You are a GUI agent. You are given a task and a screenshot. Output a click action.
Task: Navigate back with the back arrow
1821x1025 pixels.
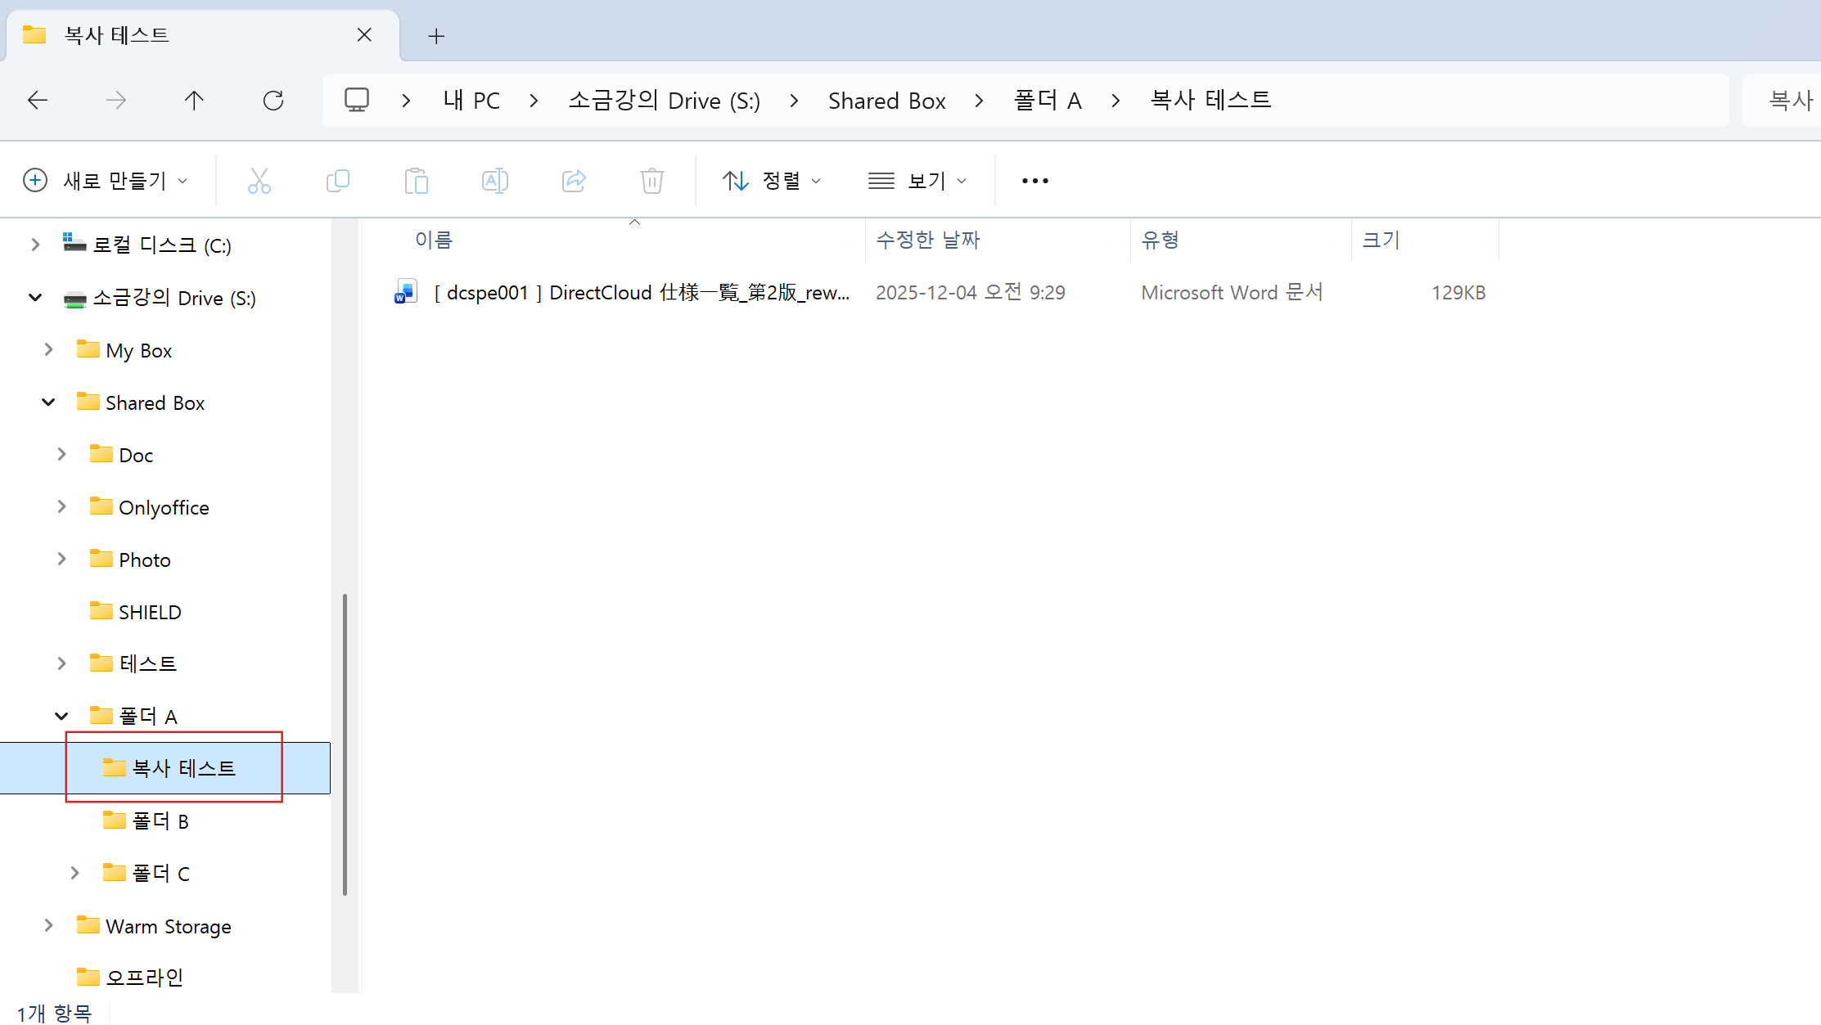pos(38,101)
